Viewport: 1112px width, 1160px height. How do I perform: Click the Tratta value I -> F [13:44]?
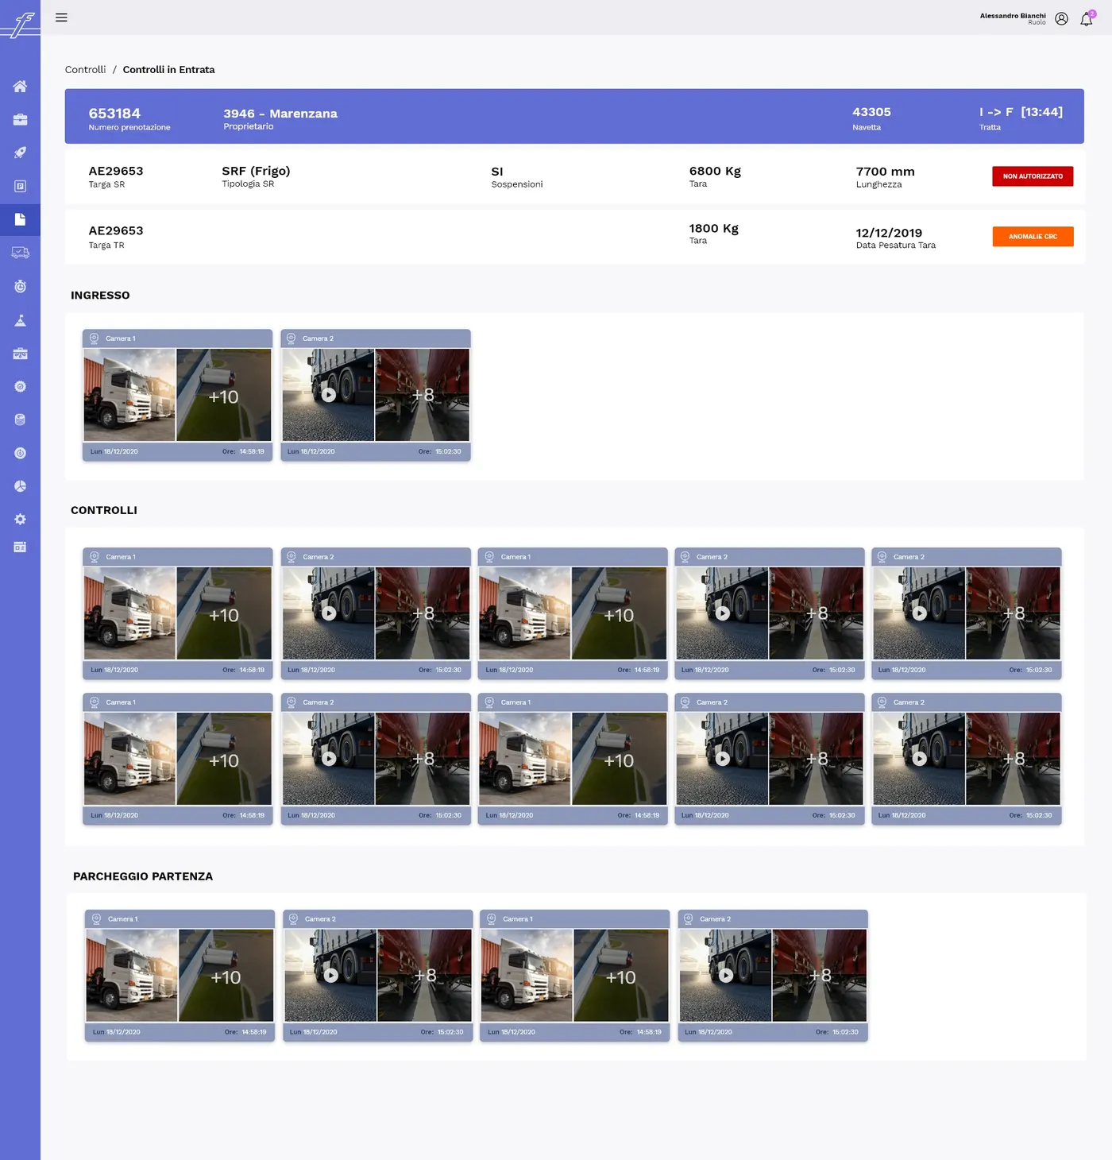[x=1021, y=112]
